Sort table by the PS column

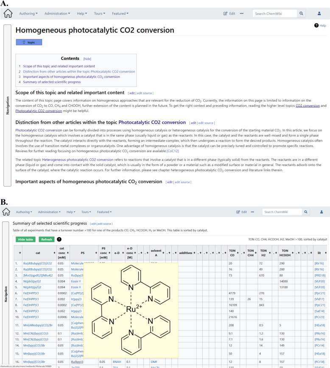click(96, 253)
